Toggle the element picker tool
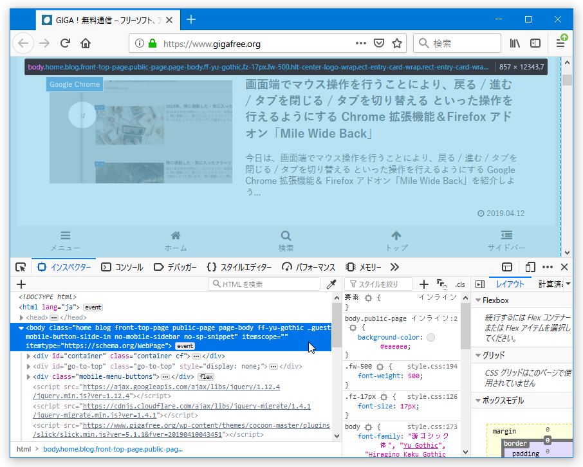Viewport: 583px width, 467px height. tap(21, 267)
